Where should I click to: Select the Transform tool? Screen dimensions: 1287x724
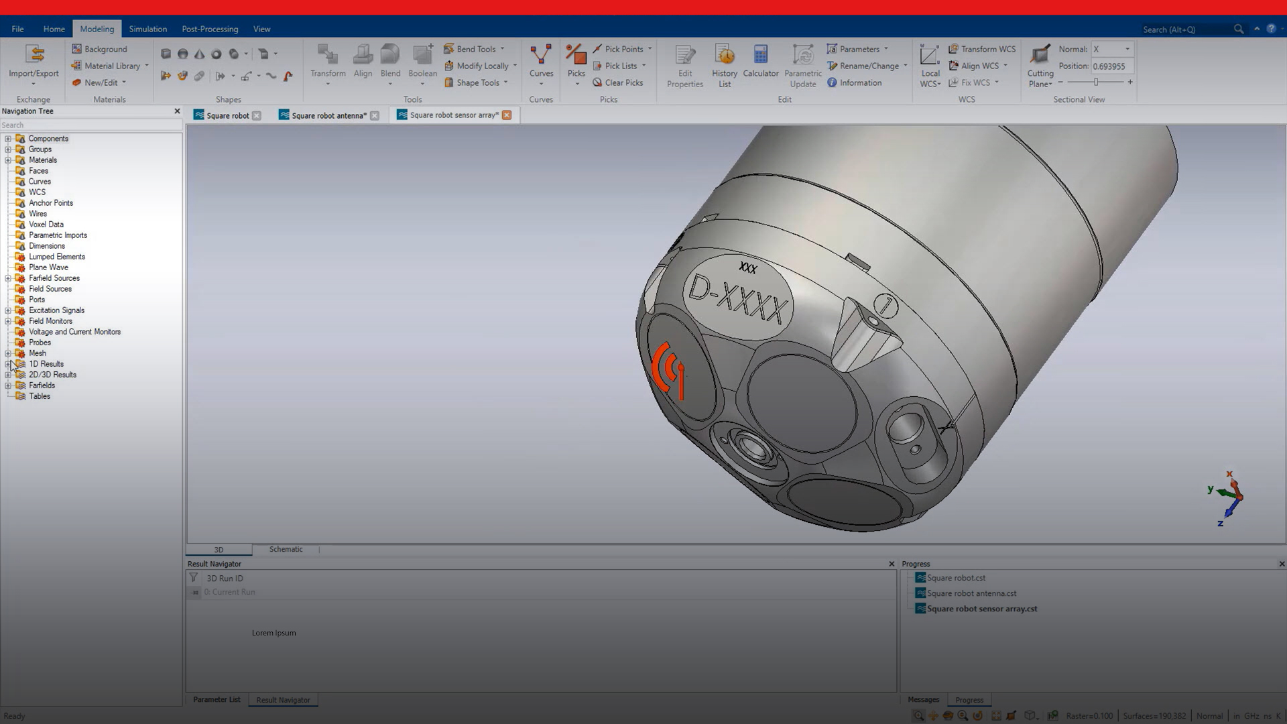click(327, 64)
